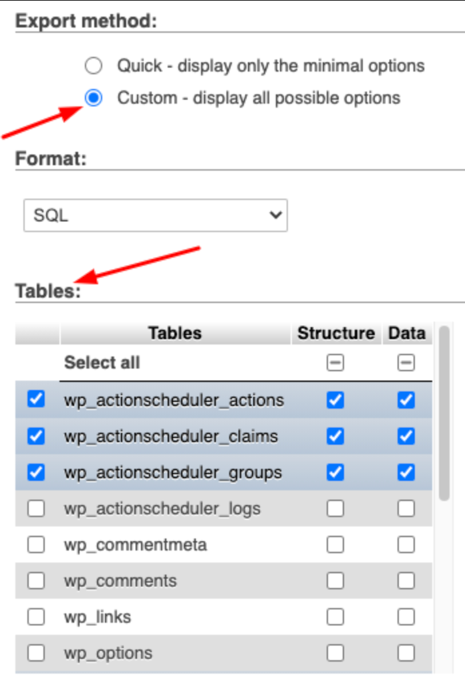Check the wp_actionscheduler_logs table checkbox
The width and height of the screenshot is (465, 697).
(x=36, y=508)
